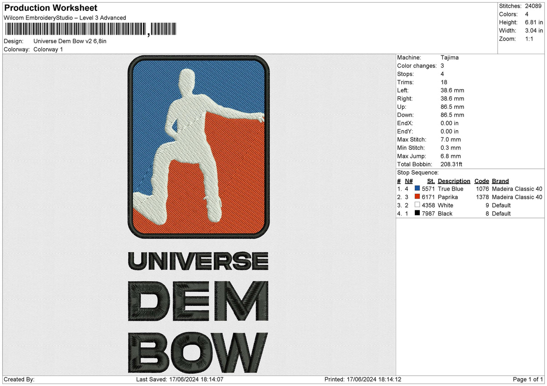Click stitch count "4358" in White row
This screenshot has height=386, width=547.
pyautogui.click(x=428, y=205)
